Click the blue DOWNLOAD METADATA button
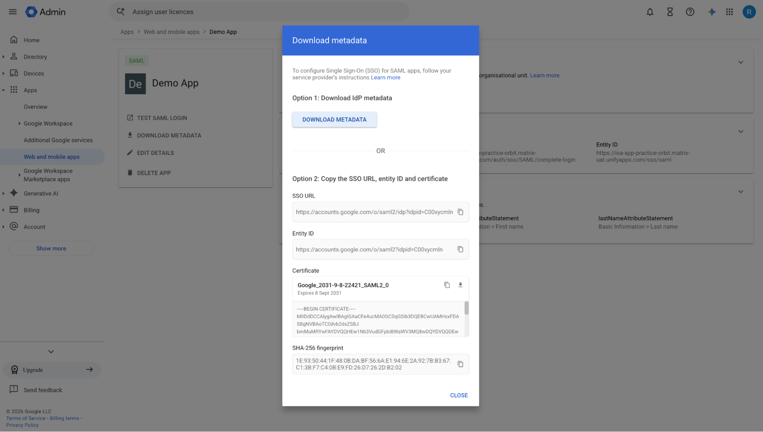This screenshot has height=432, width=763. point(334,119)
